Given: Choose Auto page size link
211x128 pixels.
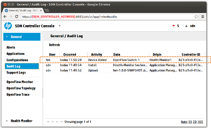Looking at the screenshot, I should point(184,122).
